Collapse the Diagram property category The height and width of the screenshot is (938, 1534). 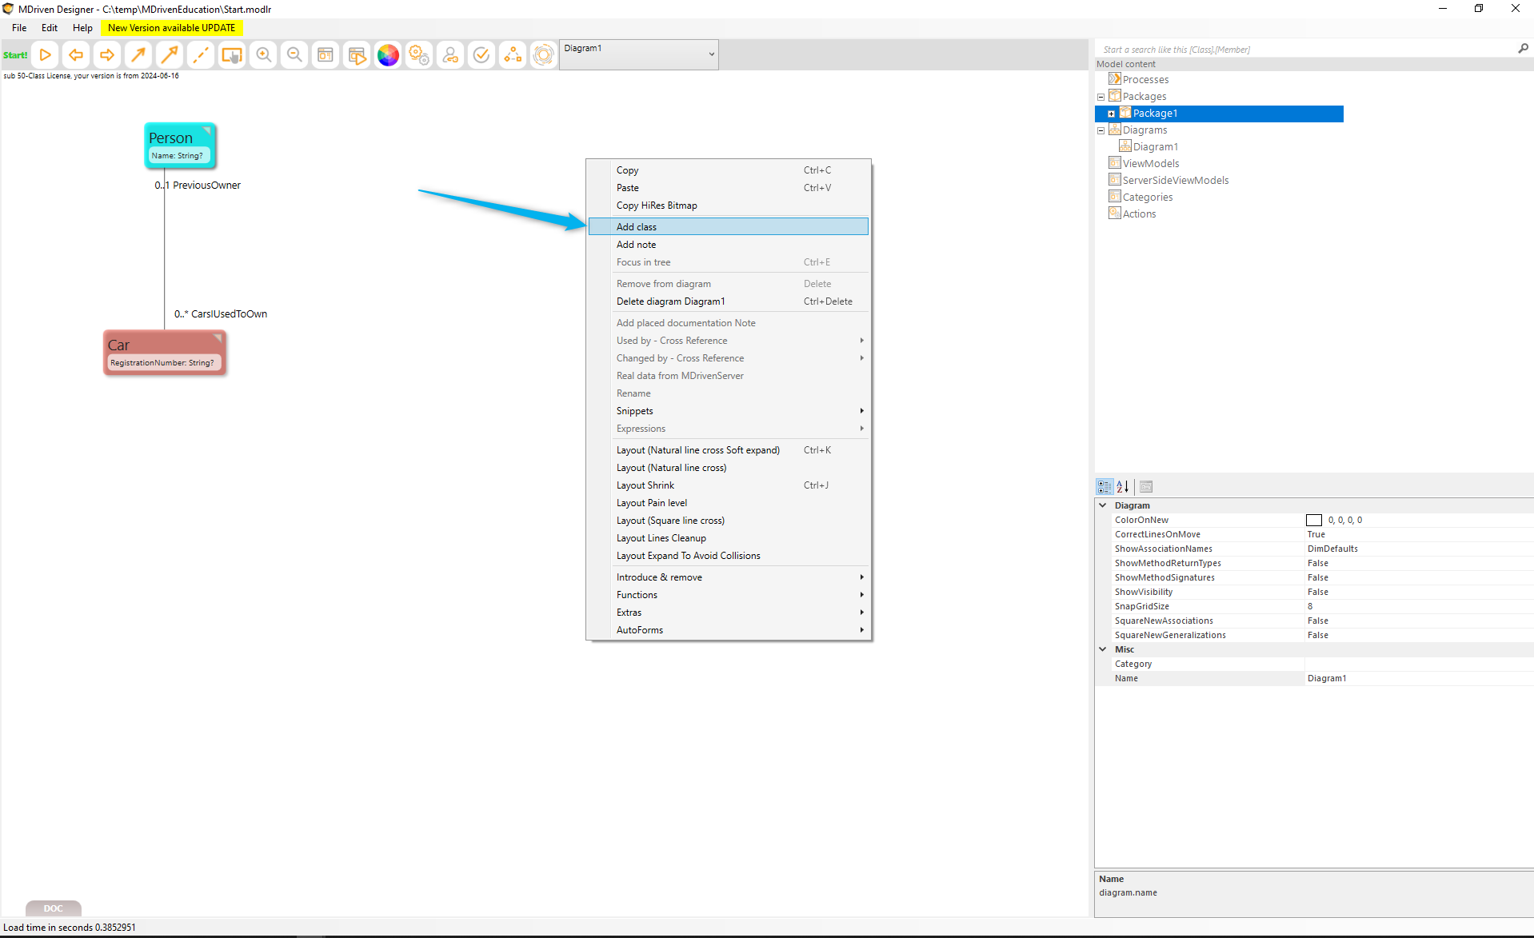(1103, 505)
